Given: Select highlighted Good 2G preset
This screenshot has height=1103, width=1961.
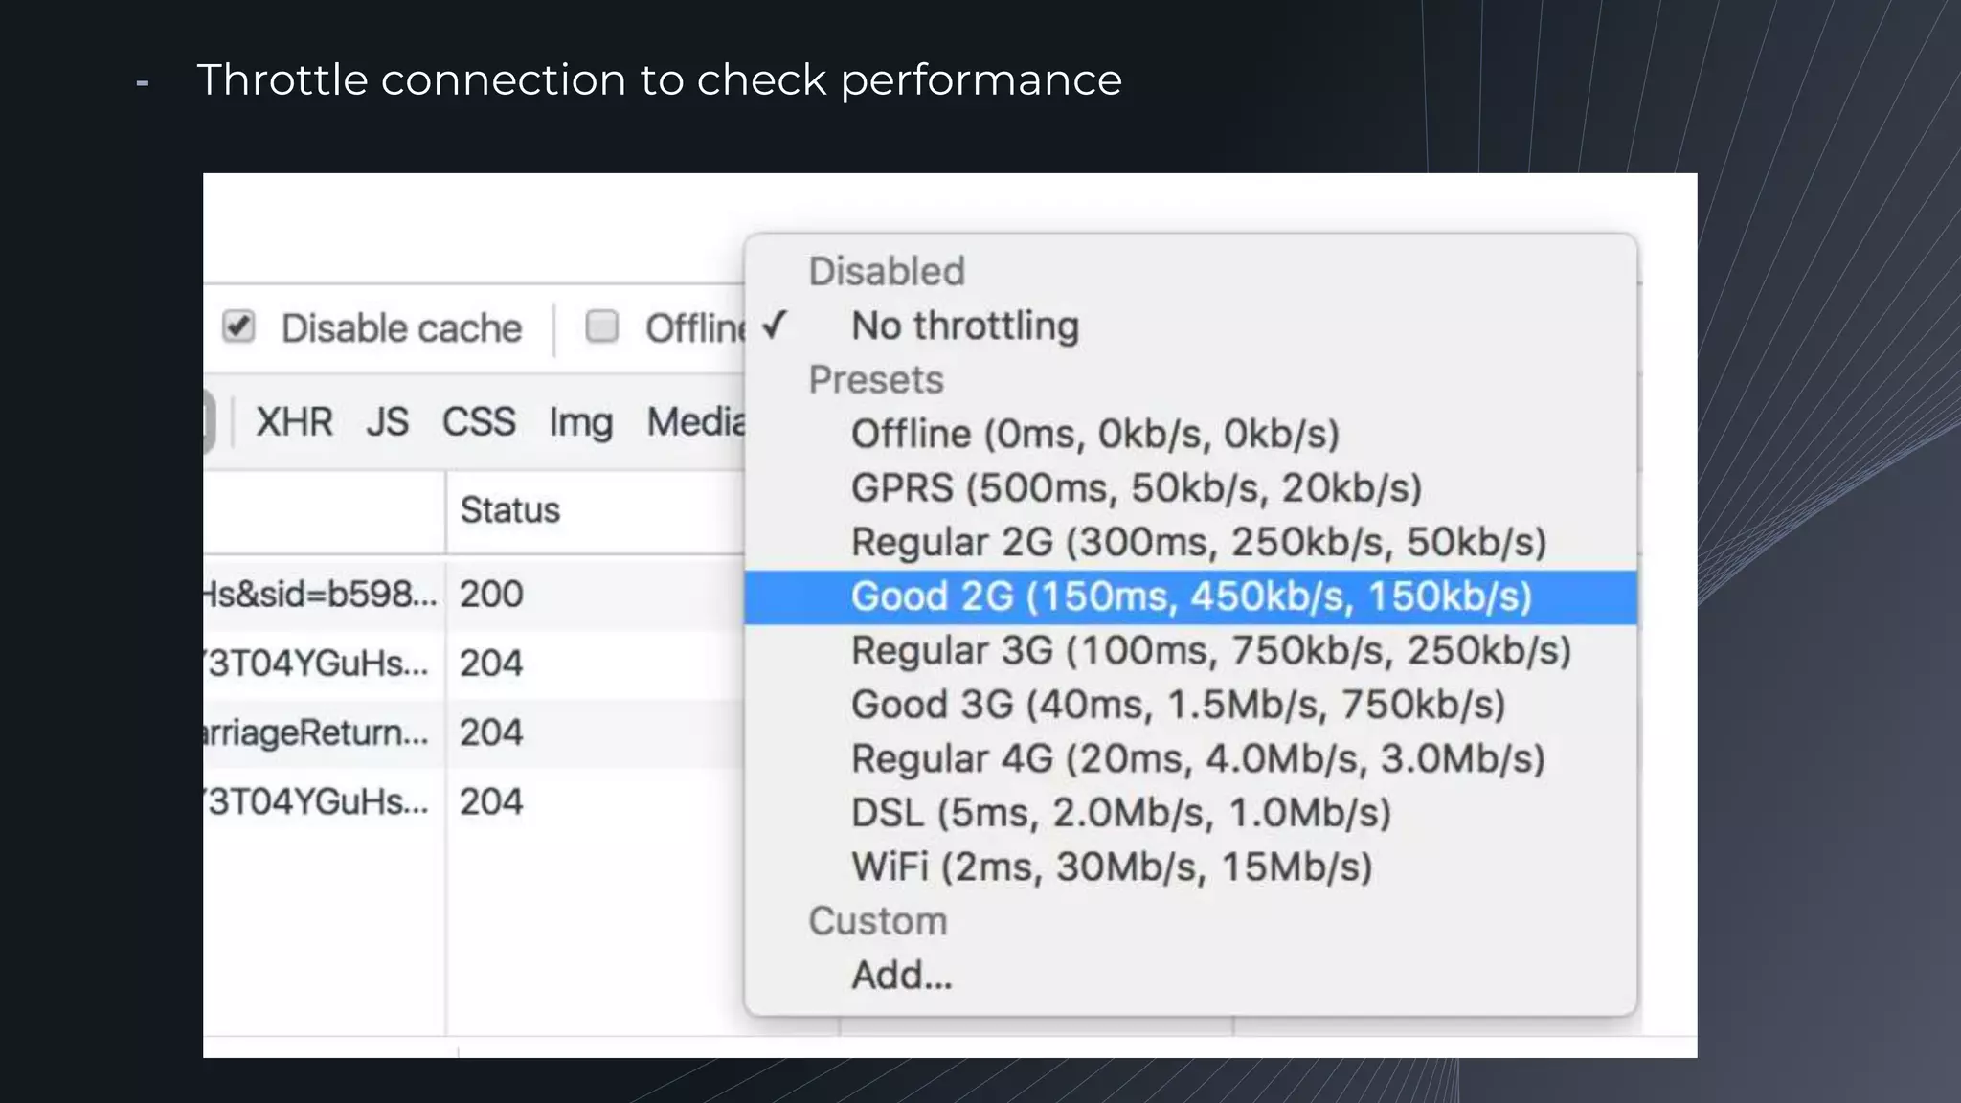Looking at the screenshot, I should pyautogui.click(x=1190, y=597).
